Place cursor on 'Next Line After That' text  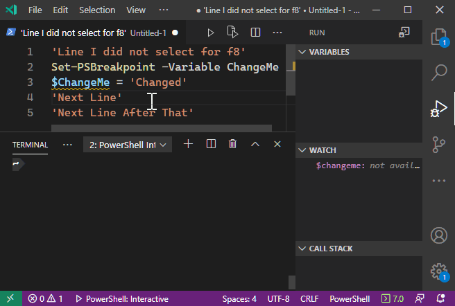[122, 112]
